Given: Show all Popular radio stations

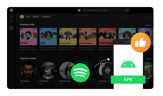Looking at the screenshot, I should [148, 25].
